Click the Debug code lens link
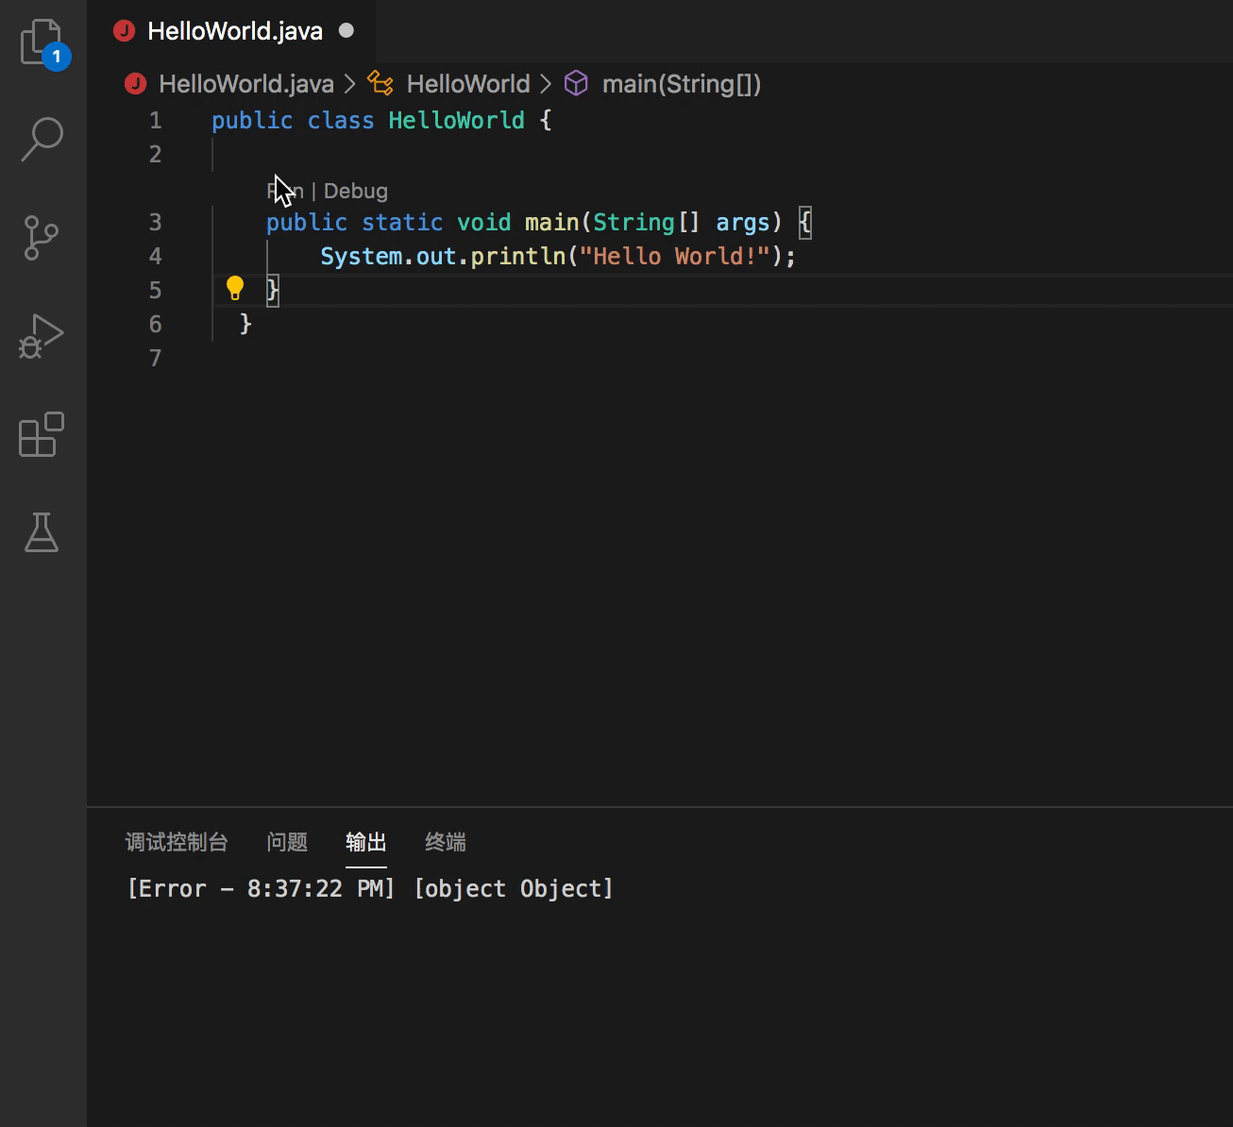This screenshot has height=1127, width=1233. [356, 191]
